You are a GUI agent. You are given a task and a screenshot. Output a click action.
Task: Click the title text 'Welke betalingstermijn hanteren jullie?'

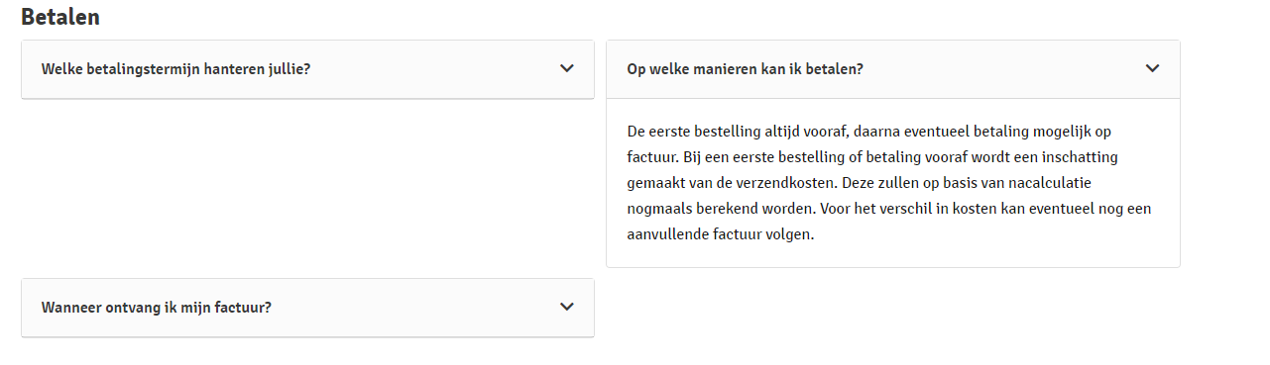(x=176, y=69)
